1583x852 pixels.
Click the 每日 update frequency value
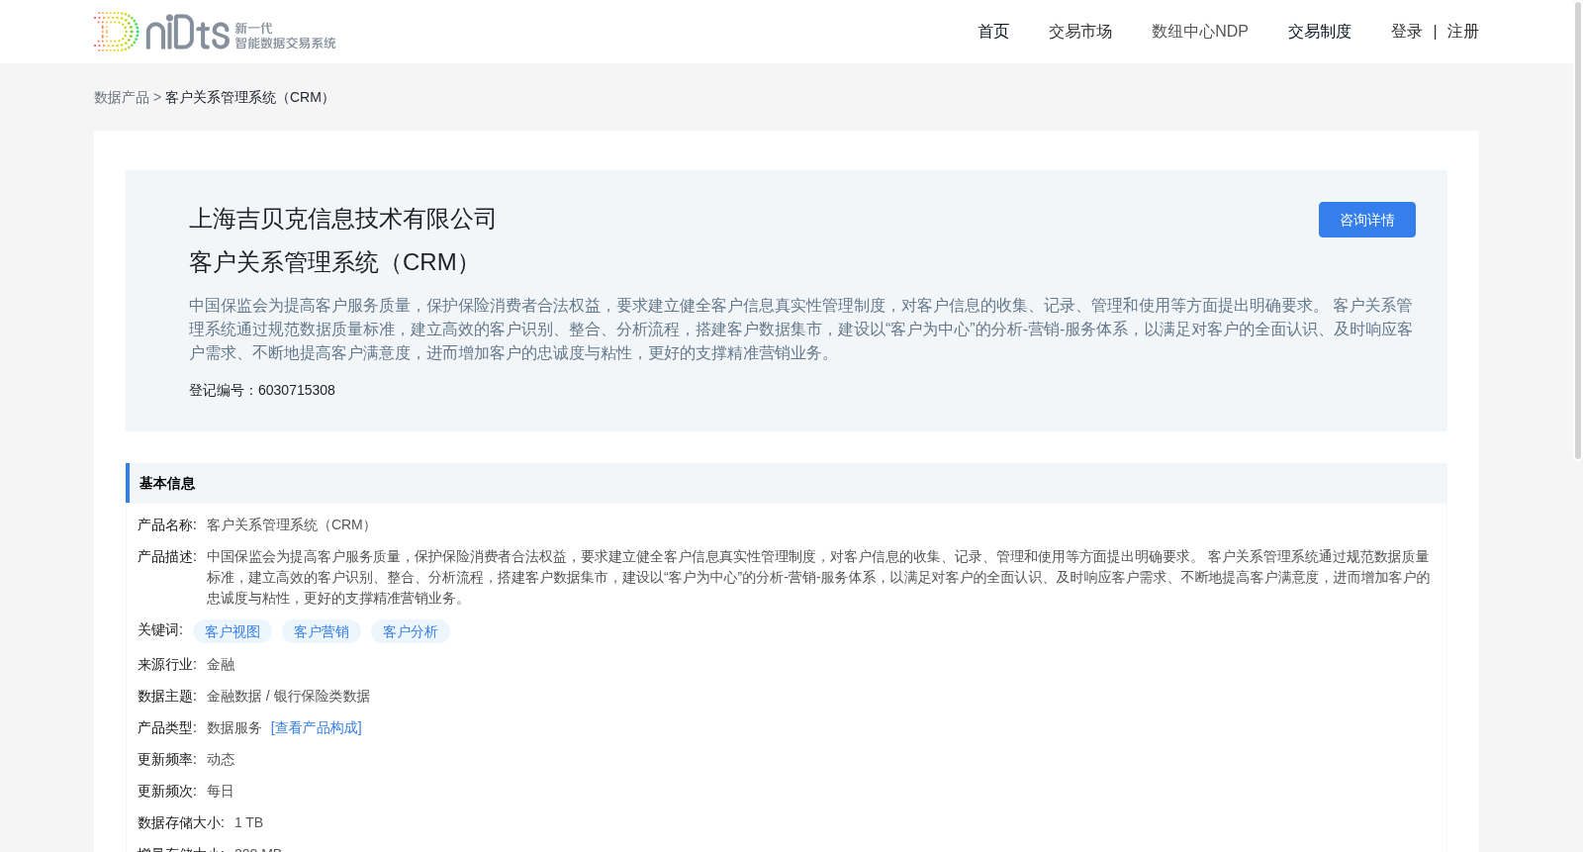(x=221, y=791)
